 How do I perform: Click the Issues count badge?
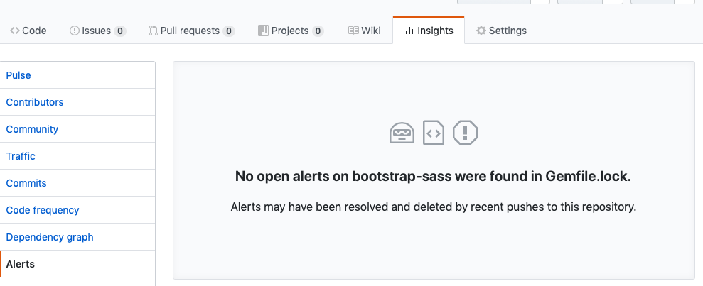[119, 31]
